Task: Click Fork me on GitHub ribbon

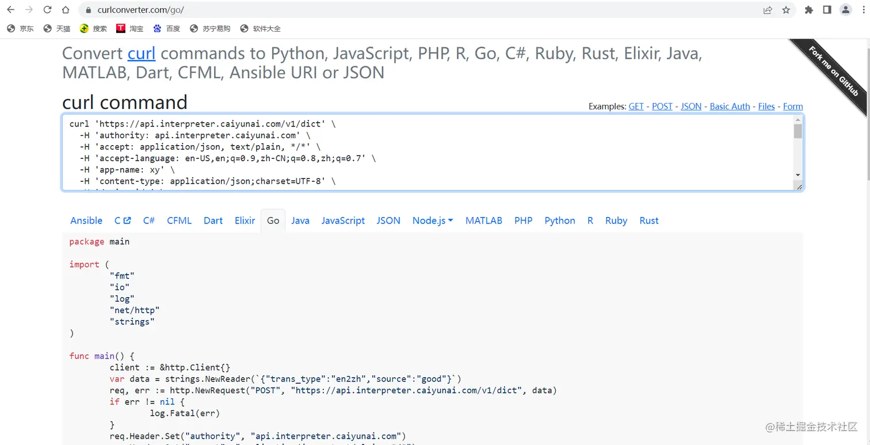Action: pos(834,72)
